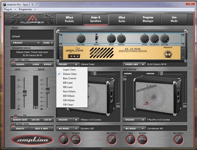Viewport: 197px width, 150px height.
Task: Toggle the Lock Spk button
Action: 35,120
